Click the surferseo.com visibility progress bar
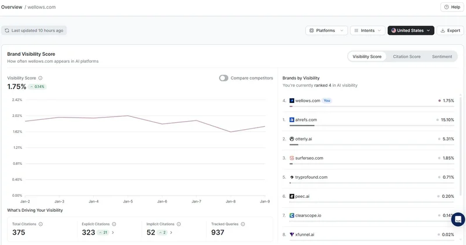The image size is (466, 245). click(368, 164)
